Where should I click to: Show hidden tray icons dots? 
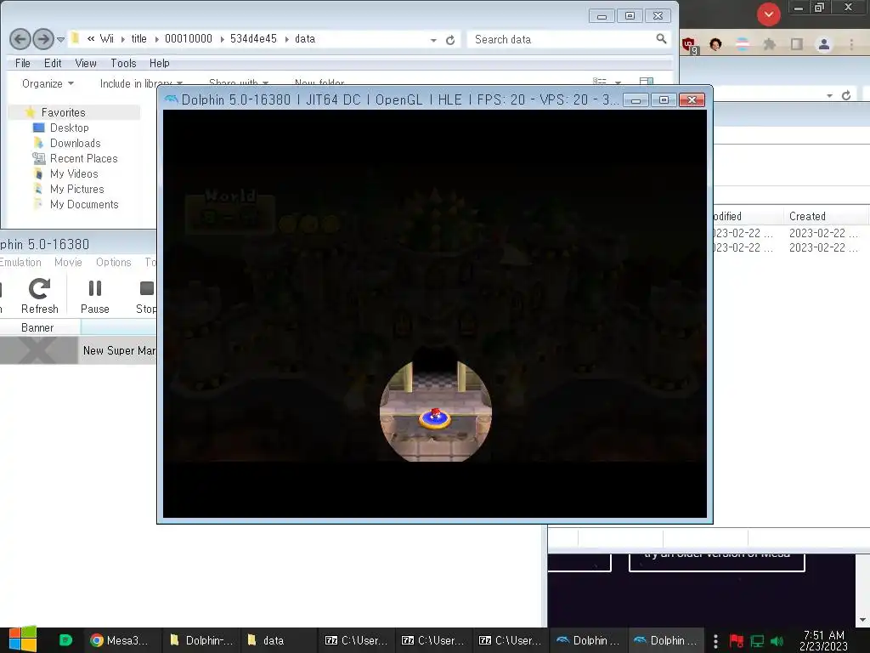(x=715, y=640)
